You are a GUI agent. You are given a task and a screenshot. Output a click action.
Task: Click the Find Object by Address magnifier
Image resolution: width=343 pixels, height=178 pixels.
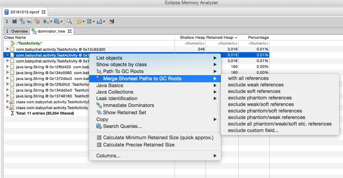point(69,21)
